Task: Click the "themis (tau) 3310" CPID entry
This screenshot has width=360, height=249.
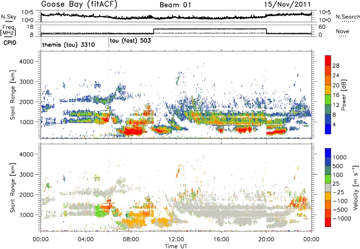Action: coord(68,44)
